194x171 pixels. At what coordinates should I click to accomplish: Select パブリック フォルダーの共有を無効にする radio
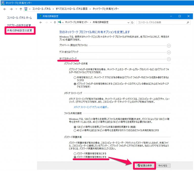(x=75, y=84)
